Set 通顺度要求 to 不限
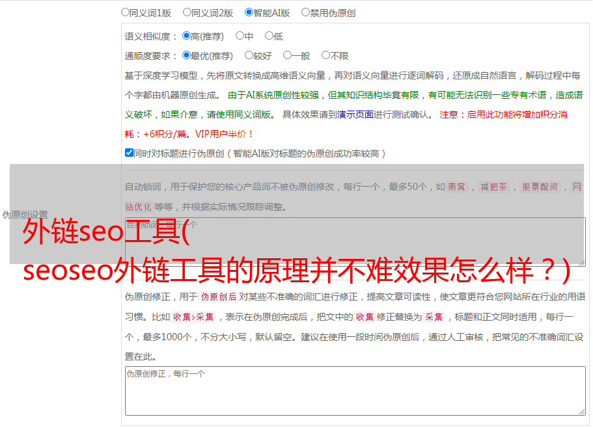 (325, 55)
